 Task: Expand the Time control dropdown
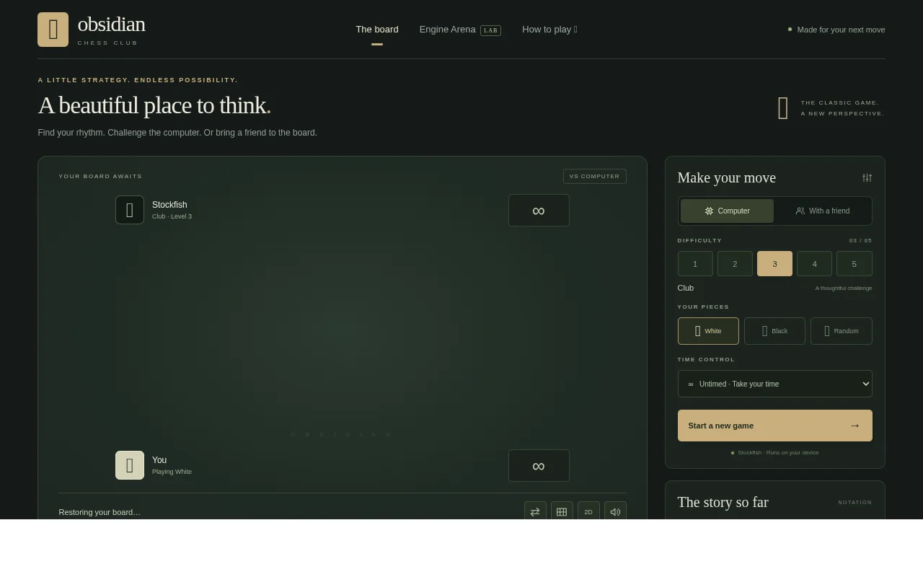775,384
